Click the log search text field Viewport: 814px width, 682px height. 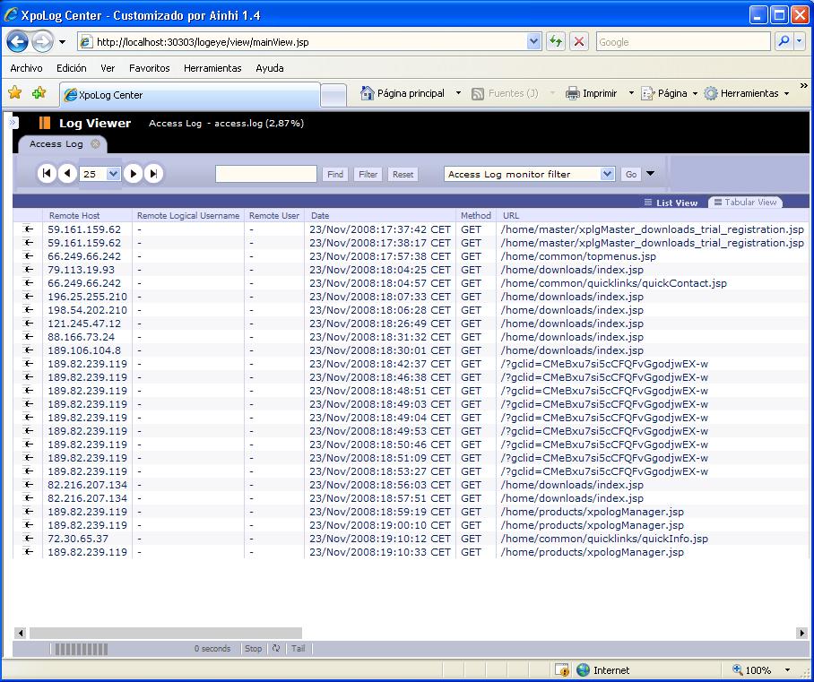point(265,174)
